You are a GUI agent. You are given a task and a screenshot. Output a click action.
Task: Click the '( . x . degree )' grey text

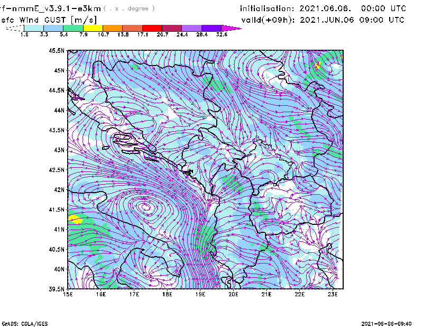129,8
